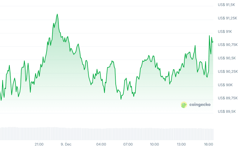Image resolution: width=243 pixels, height=150 pixels.
Task: Click the 21:00 time axis marker
Action: [39, 144]
